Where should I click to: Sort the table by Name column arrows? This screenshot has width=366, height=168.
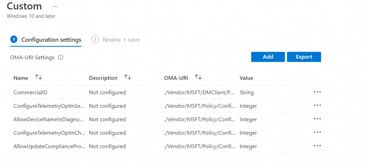pos(39,77)
